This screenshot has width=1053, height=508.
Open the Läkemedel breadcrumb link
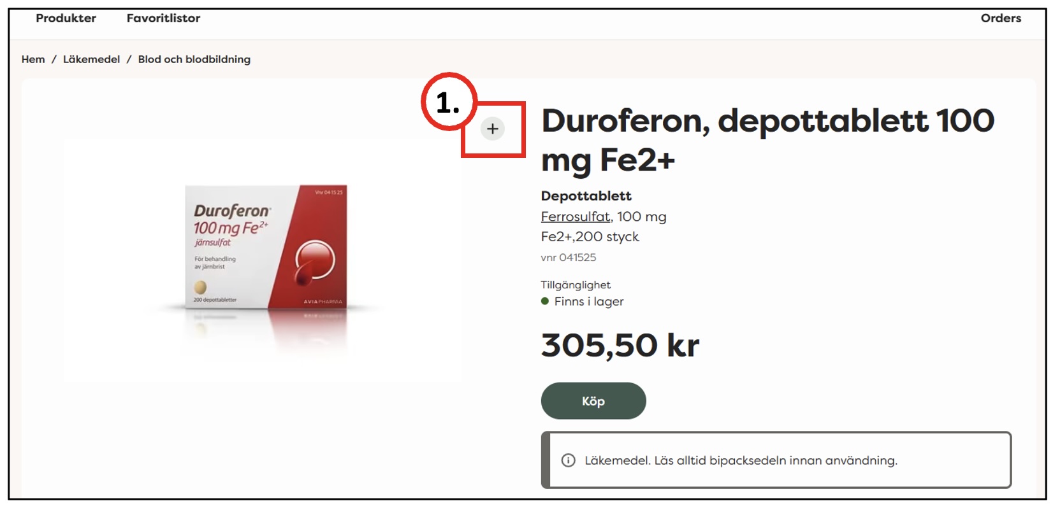(91, 59)
